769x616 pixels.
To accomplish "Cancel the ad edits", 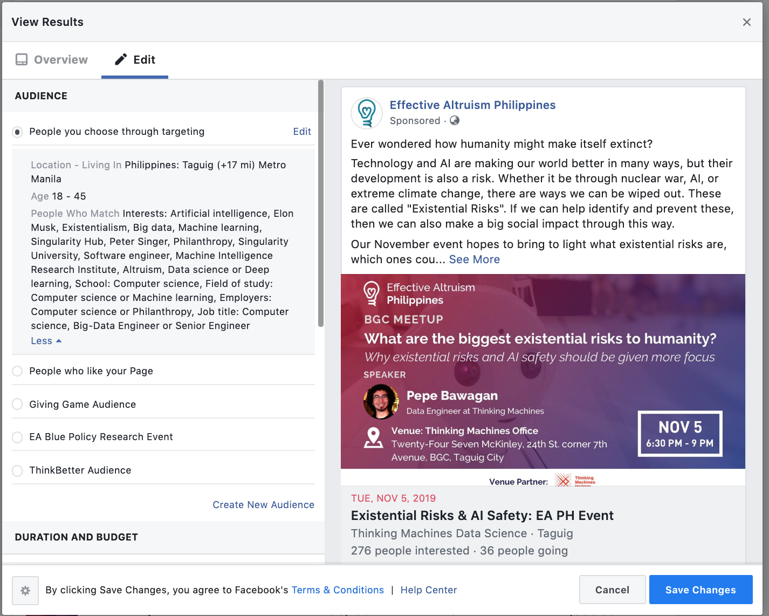I will (612, 590).
